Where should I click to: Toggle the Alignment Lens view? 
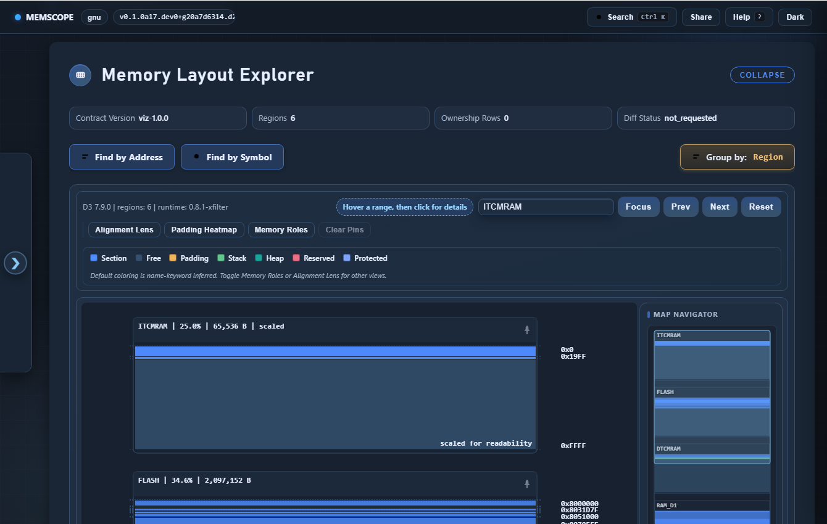[124, 230]
